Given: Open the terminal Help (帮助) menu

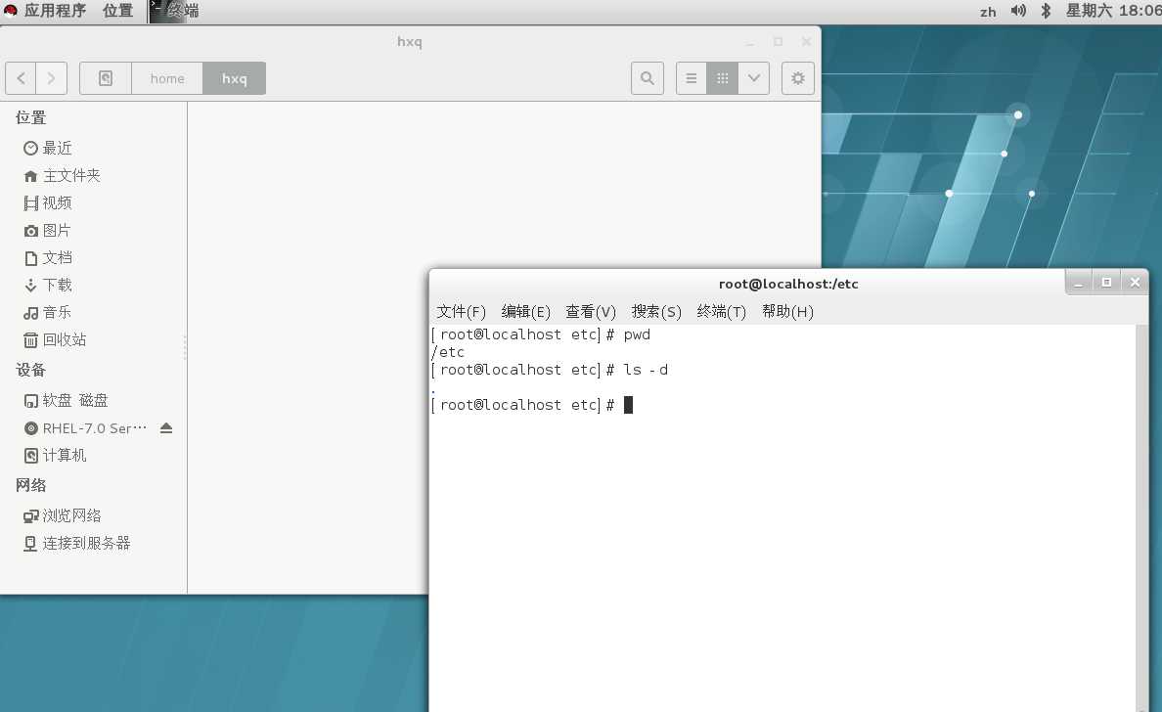Looking at the screenshot, I should point(787,312).
